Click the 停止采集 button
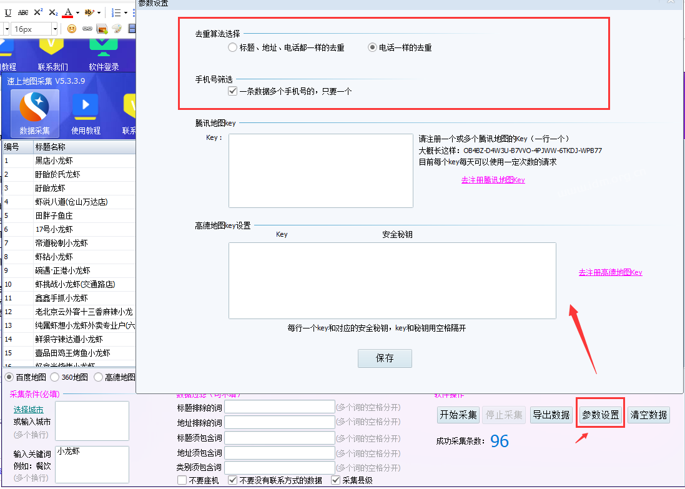The image size is (685, 489). 504,415
